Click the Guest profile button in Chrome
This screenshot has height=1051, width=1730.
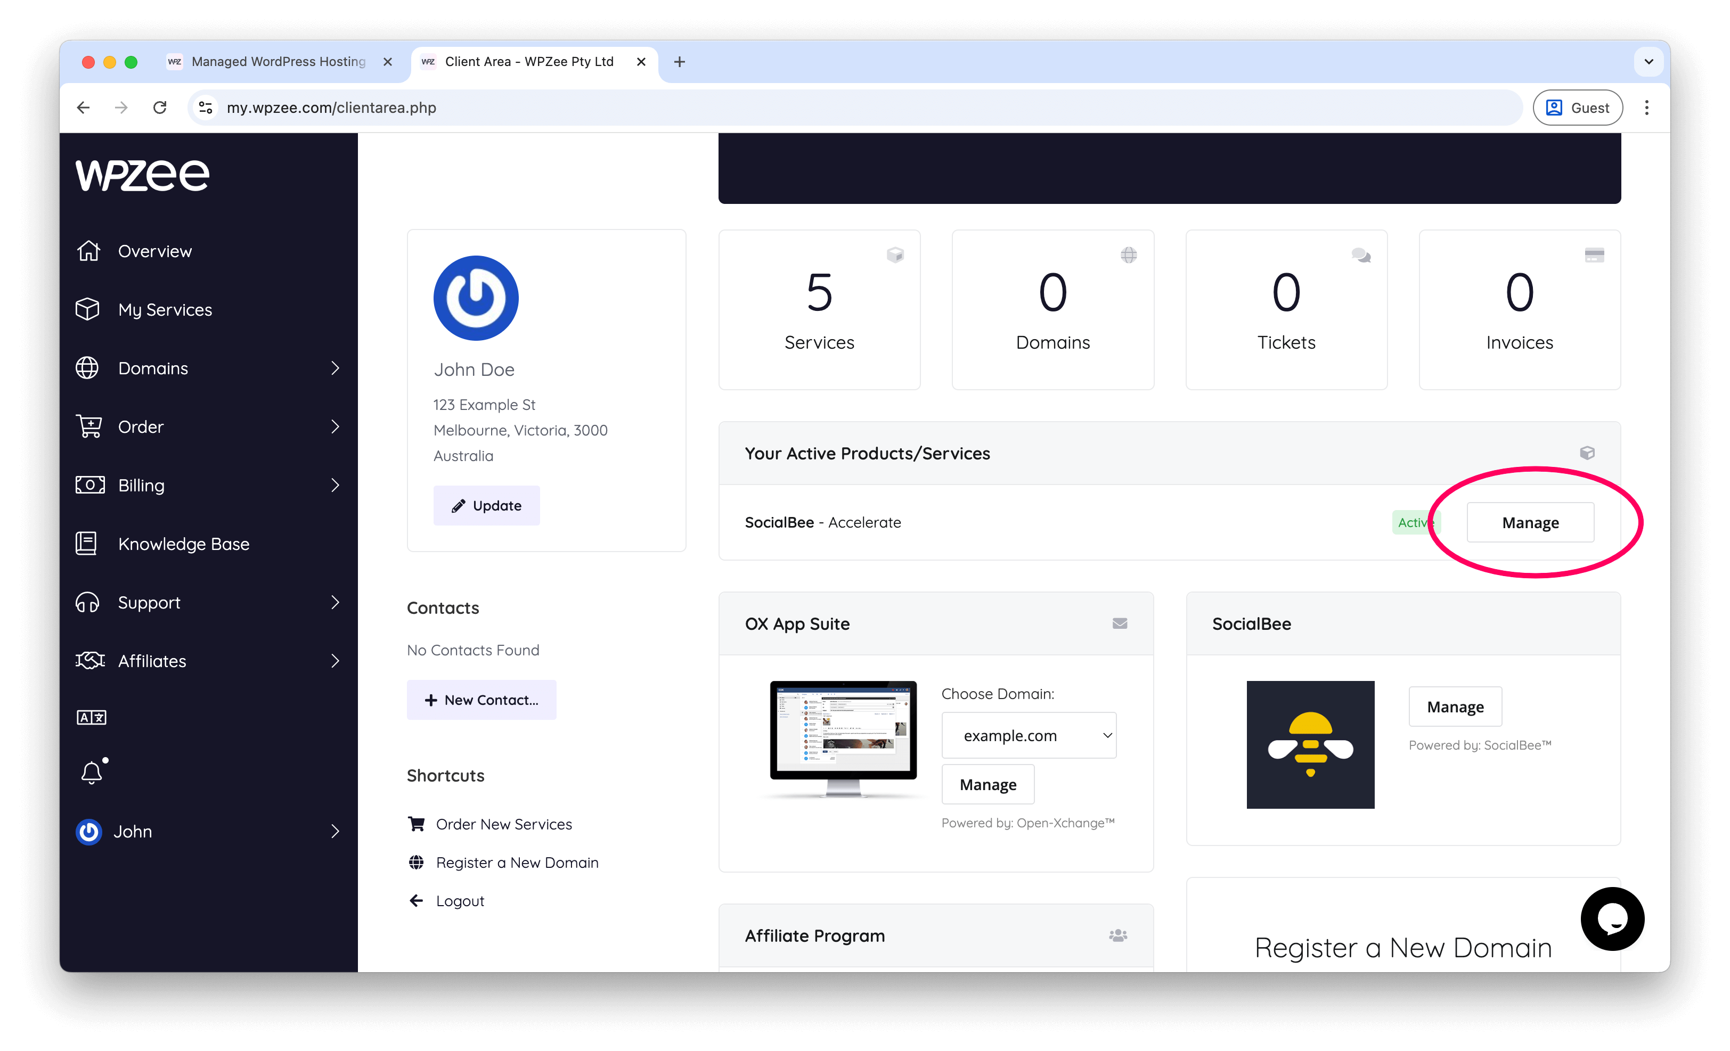click(x=1578, y=108)
